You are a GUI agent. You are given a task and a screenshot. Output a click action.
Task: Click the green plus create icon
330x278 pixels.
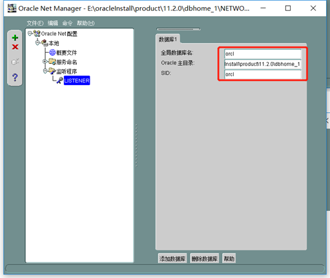pos(15,38)
